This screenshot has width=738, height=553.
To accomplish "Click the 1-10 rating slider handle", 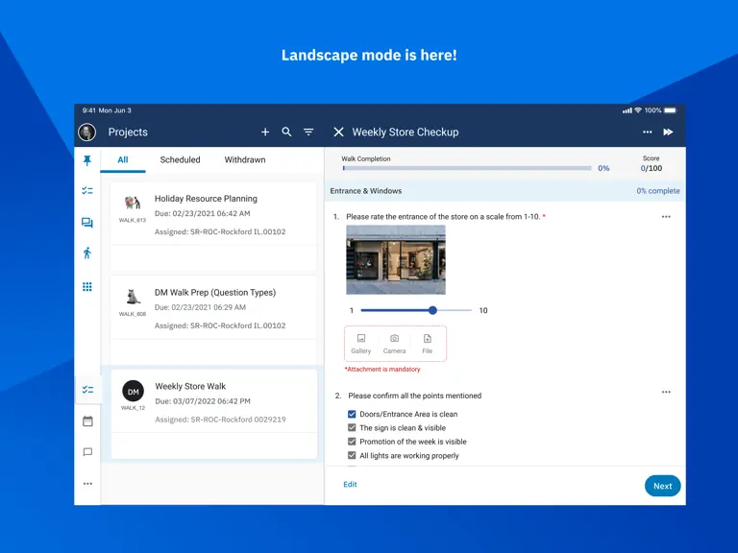I will coord(432,310).
